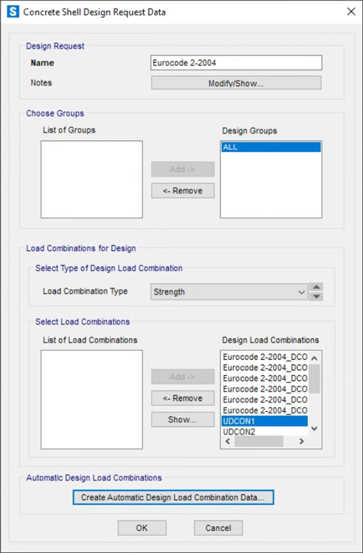Click the up arrow beside Load Combination Type
The width and height of the screenshot is (363, 553).
click(316, 287)
